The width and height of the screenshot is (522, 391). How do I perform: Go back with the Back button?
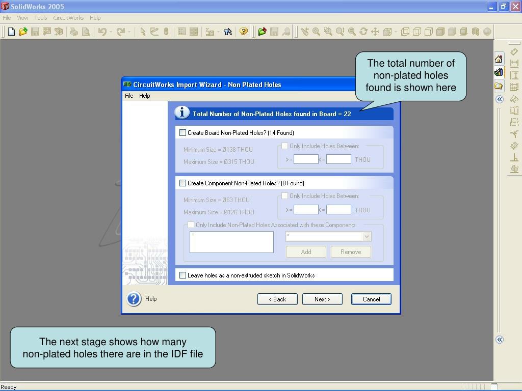tap(277, 299)
